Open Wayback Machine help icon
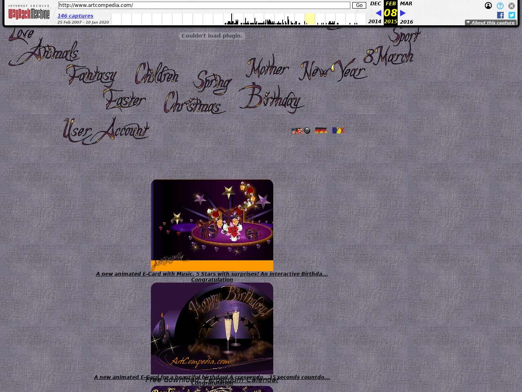The height and width of the screenshot is (392, 522). [x=500, y=6]
